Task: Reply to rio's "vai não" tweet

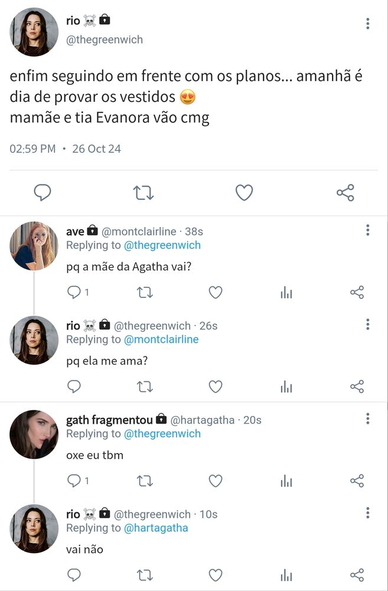Action: [x=74, y=574]
